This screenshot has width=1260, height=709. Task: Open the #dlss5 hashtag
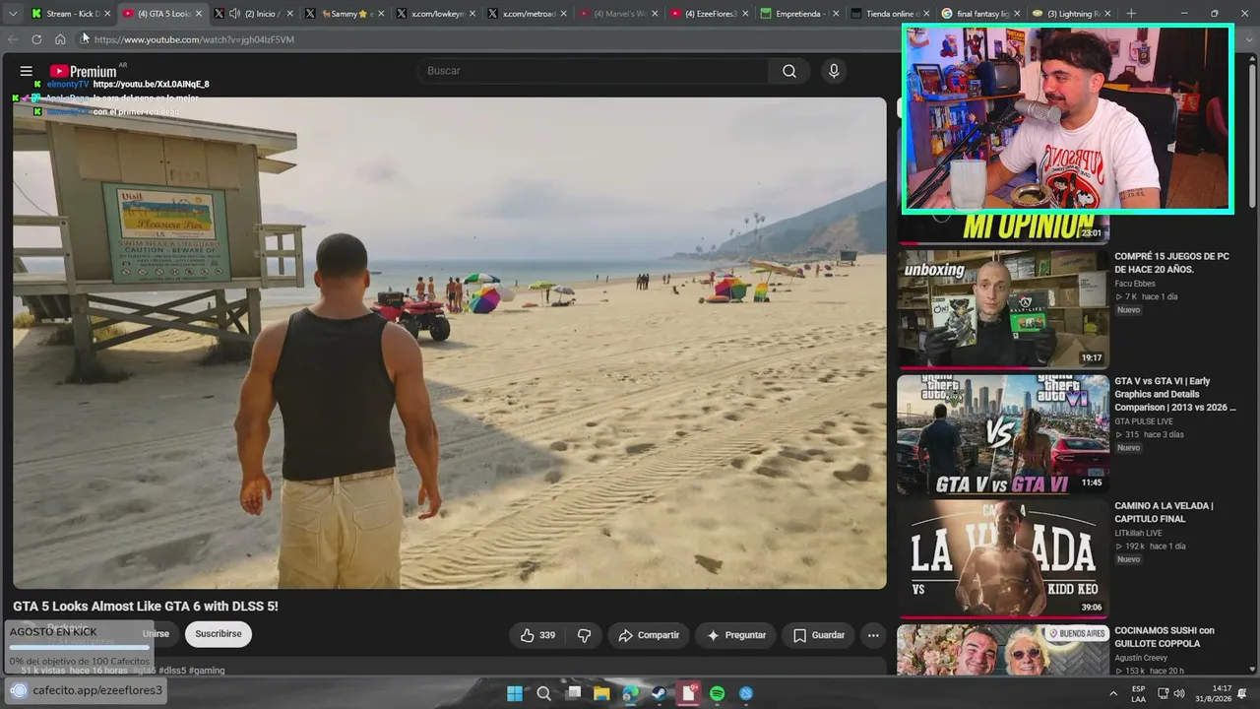tap(171, 671)
